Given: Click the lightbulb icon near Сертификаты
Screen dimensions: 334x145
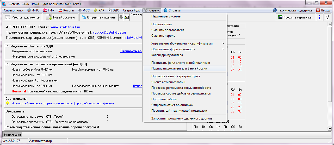Looking at the screenshot, I should point(8,103).
